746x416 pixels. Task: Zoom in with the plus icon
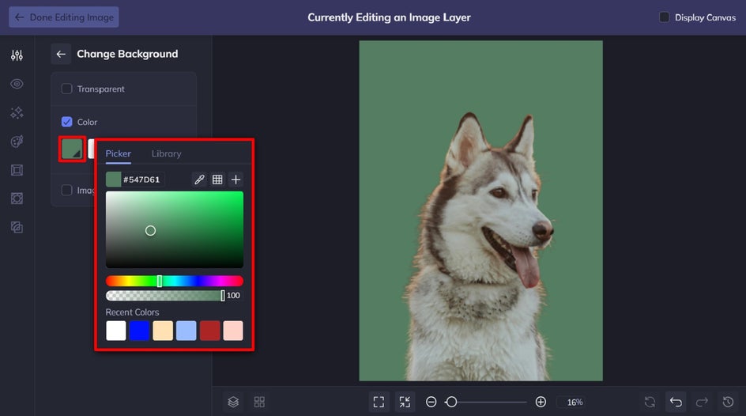click(x=541, y=403)
